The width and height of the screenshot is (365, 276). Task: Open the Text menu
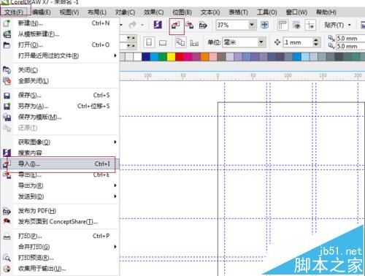[x=210, y=12]
